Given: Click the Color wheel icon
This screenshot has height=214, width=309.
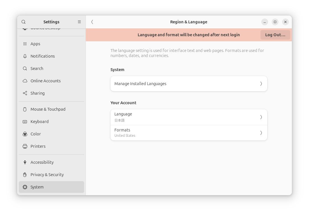Looking at the screenshot, I should [25, 134].
